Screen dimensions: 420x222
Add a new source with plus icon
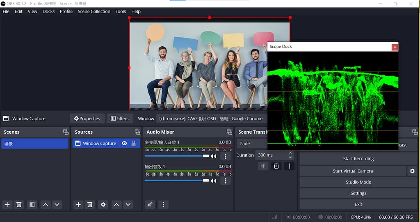pyautogui.click(x=78, y=205)
